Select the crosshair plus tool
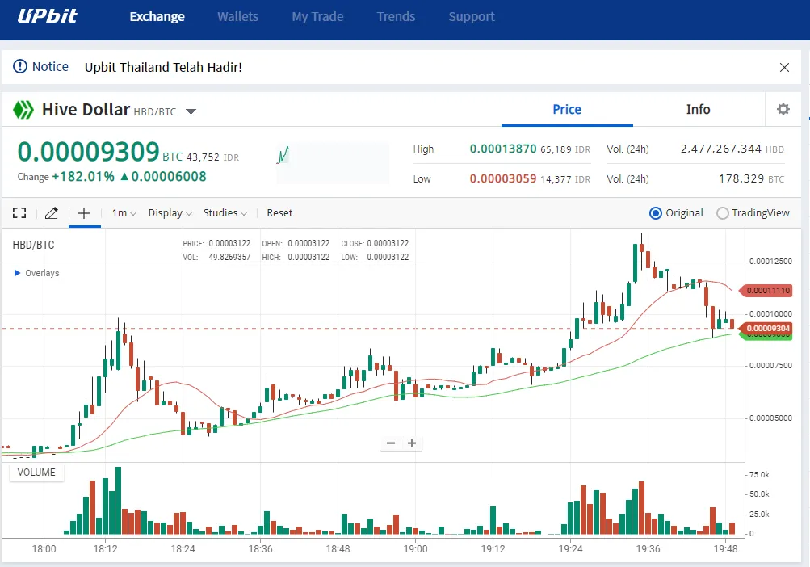 (84, 213)
